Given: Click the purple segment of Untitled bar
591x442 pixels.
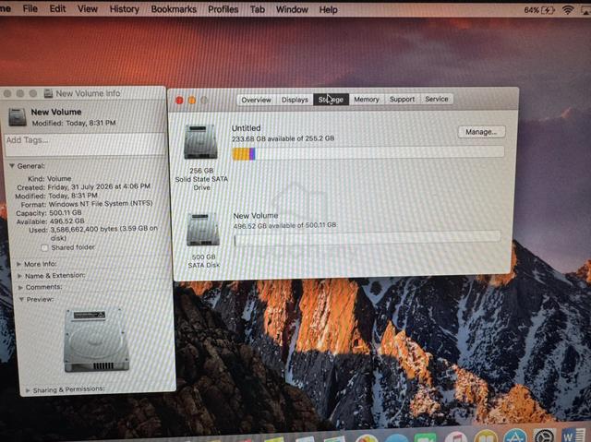Looking at the screenshot, I should point(252,153).
